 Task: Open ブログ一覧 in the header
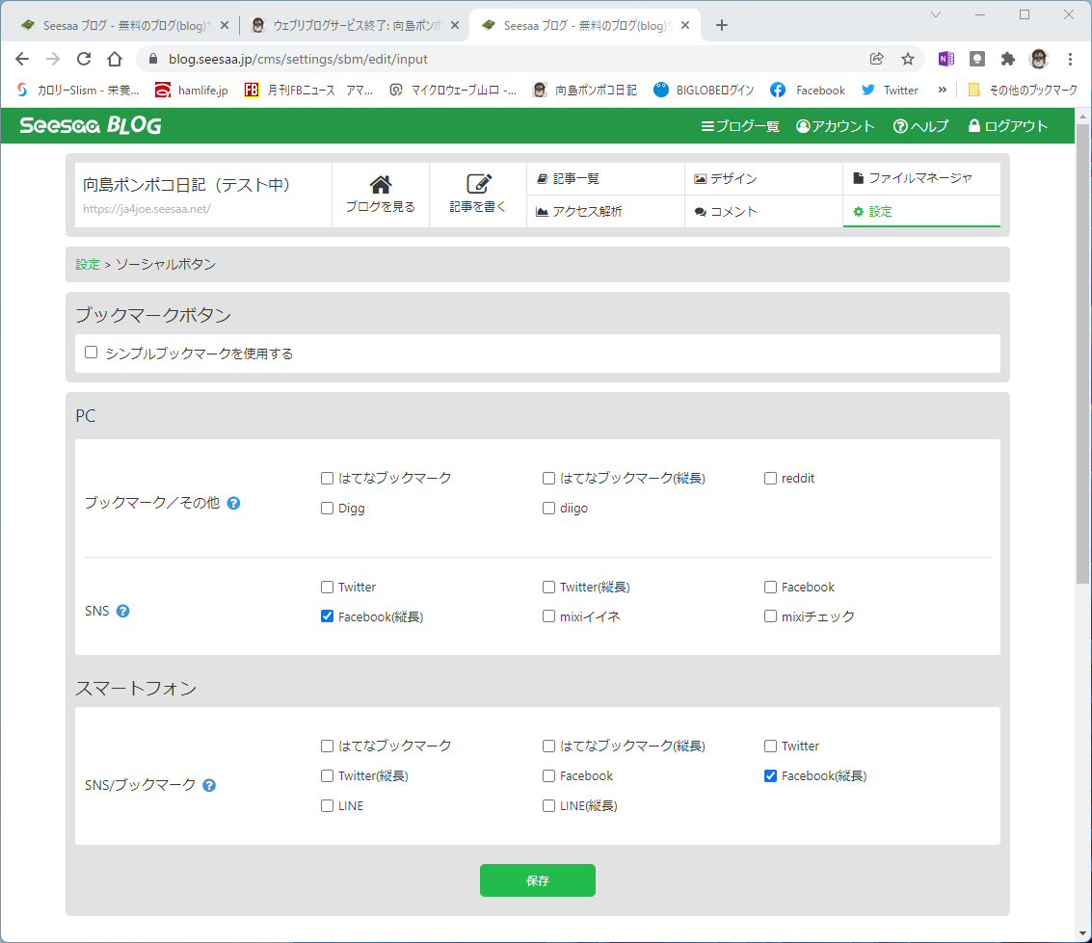(740, 126)
